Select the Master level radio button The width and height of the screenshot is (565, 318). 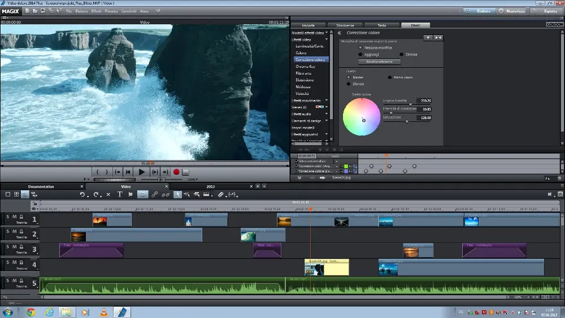click(349, 77)
